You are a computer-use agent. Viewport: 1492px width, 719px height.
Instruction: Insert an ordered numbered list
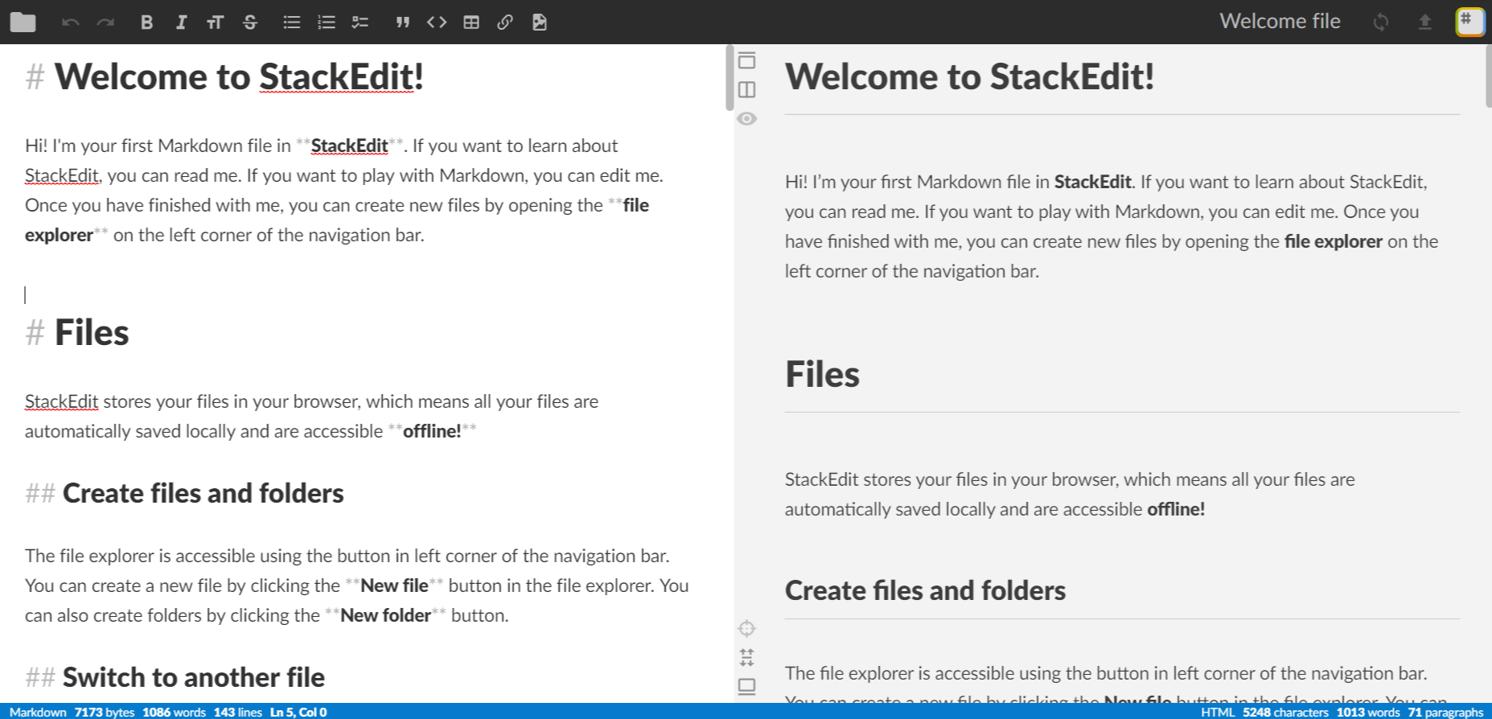(327, 22)
